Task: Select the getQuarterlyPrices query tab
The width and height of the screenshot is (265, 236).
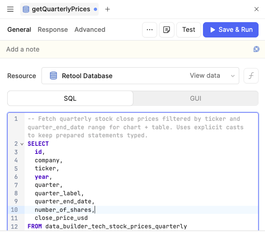Action: tap(59, 9)
